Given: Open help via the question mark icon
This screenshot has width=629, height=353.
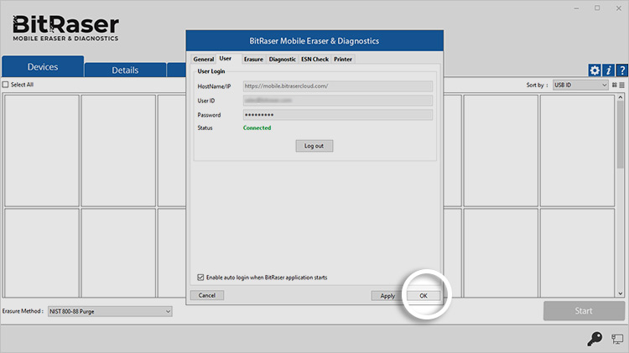Looking at the screenshot, I should pos(622,70).
